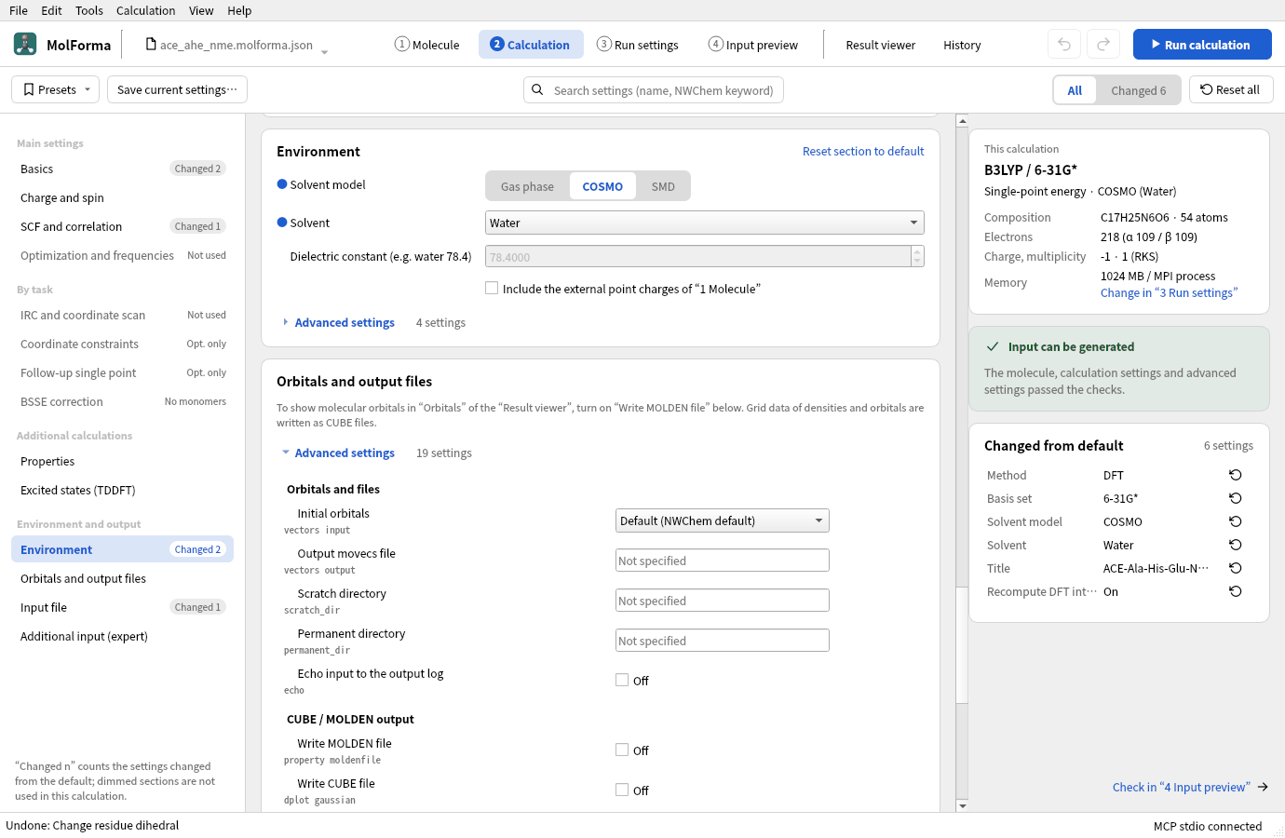Open the Solvent dropdown showing Water

tap(705, 223)
